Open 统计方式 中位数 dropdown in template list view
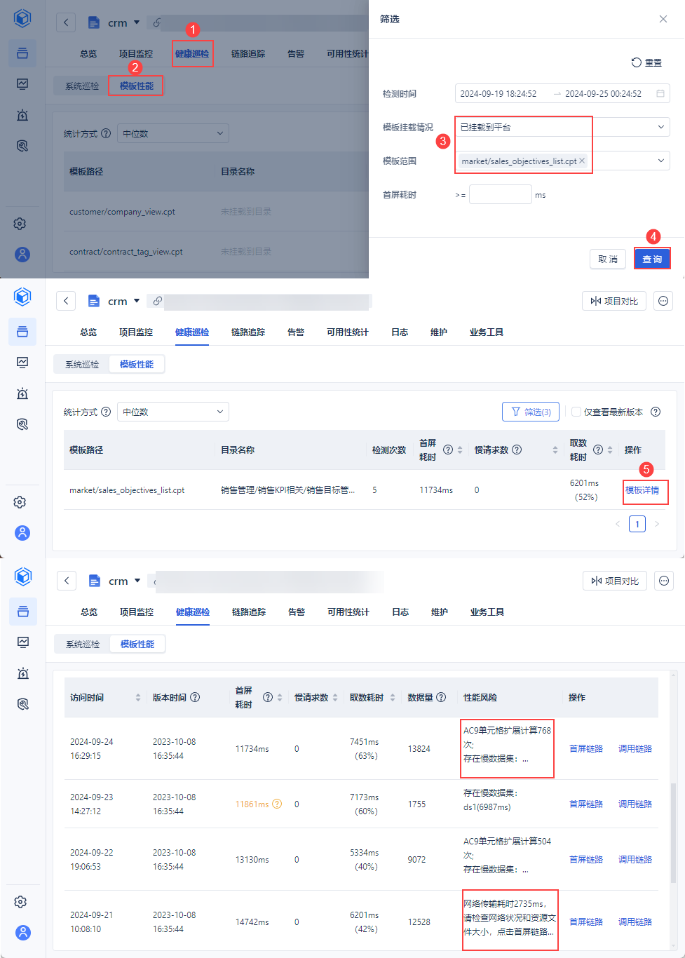This screenshot has height=958, width=685. 173,412
